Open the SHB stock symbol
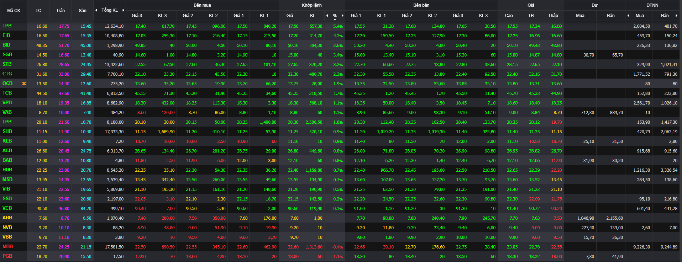 (7, 132)
